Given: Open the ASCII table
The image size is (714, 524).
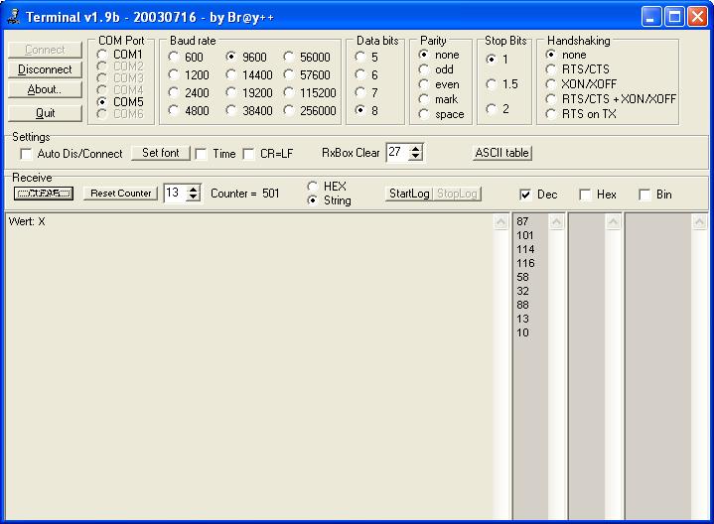Looking at the screenshot, I should tap(502, 153).
